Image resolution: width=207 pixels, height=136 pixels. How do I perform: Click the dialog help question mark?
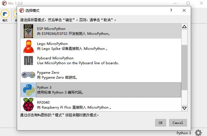[x=171, y=10]
